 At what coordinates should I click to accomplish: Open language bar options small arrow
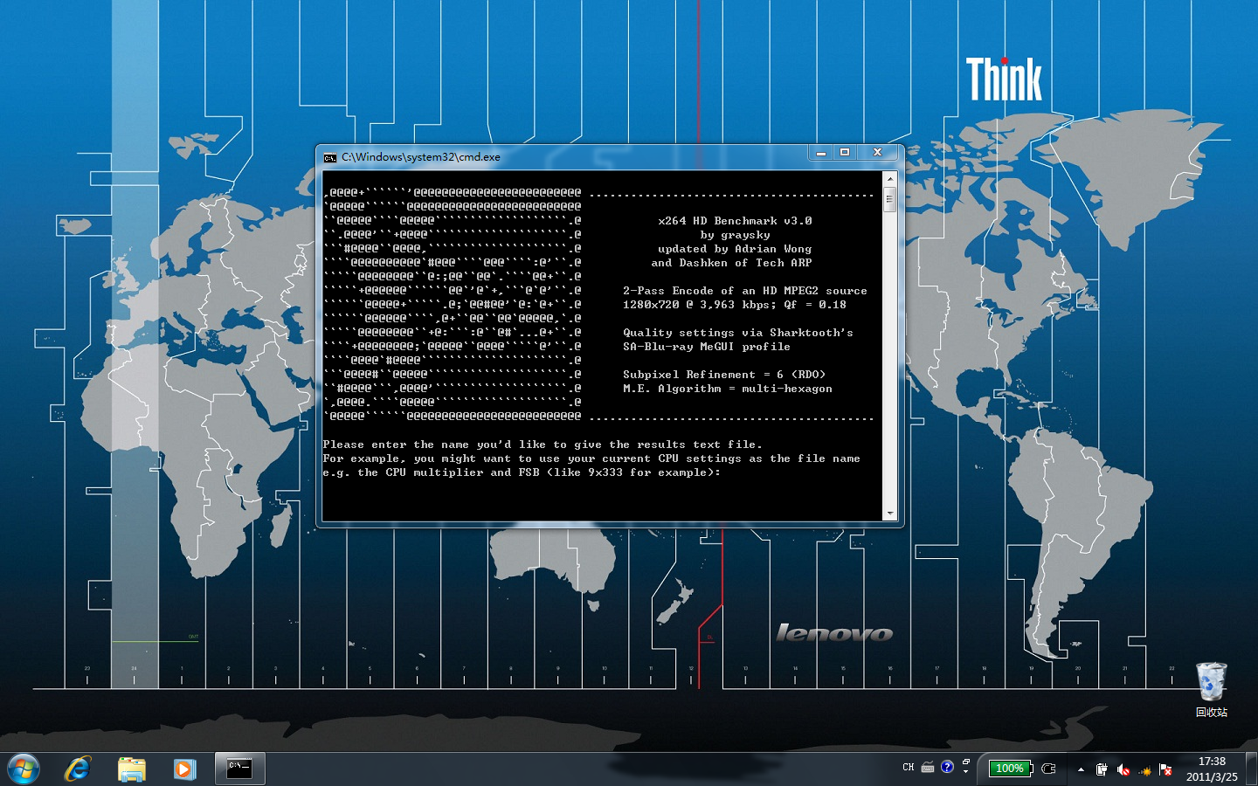965,772
